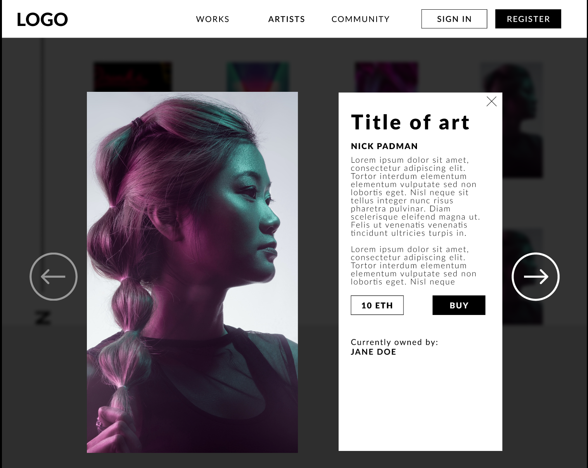
Task: Open the ARTISTS menu item
Action: click(287, 19)
